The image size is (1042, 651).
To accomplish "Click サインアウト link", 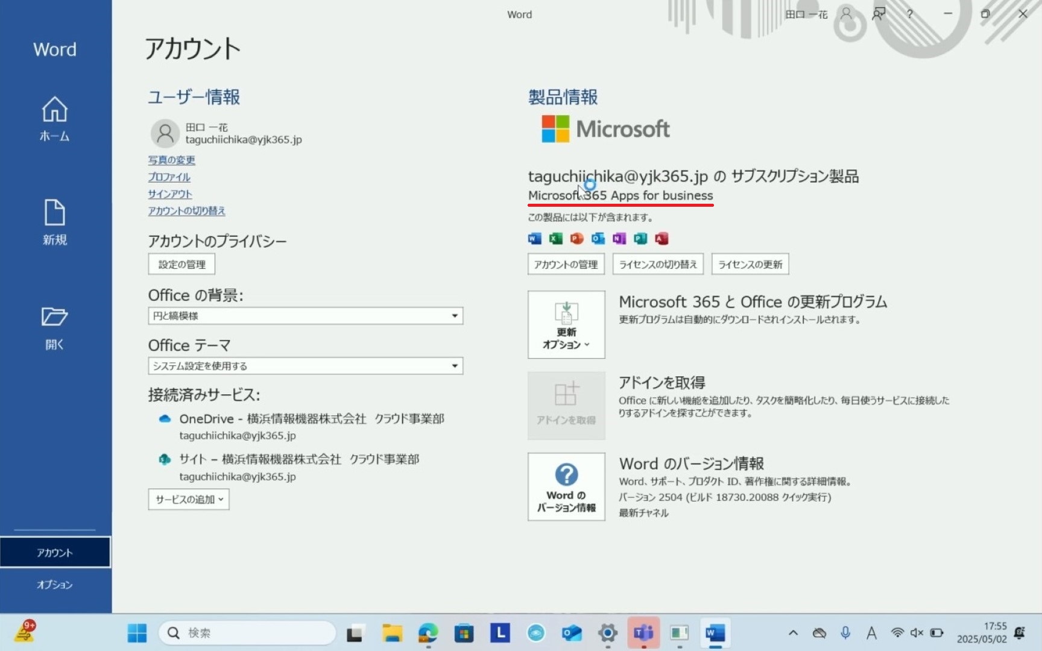I will point(170,193).
